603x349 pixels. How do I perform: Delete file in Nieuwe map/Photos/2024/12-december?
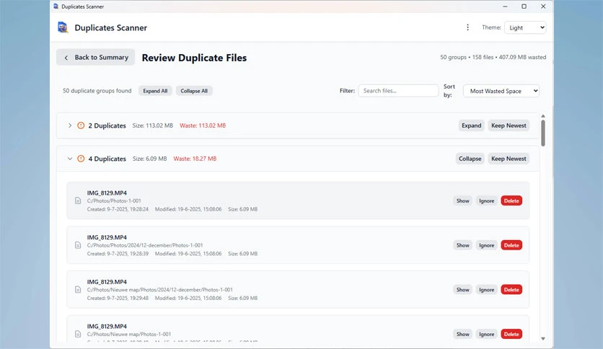(x=511, y=290)
